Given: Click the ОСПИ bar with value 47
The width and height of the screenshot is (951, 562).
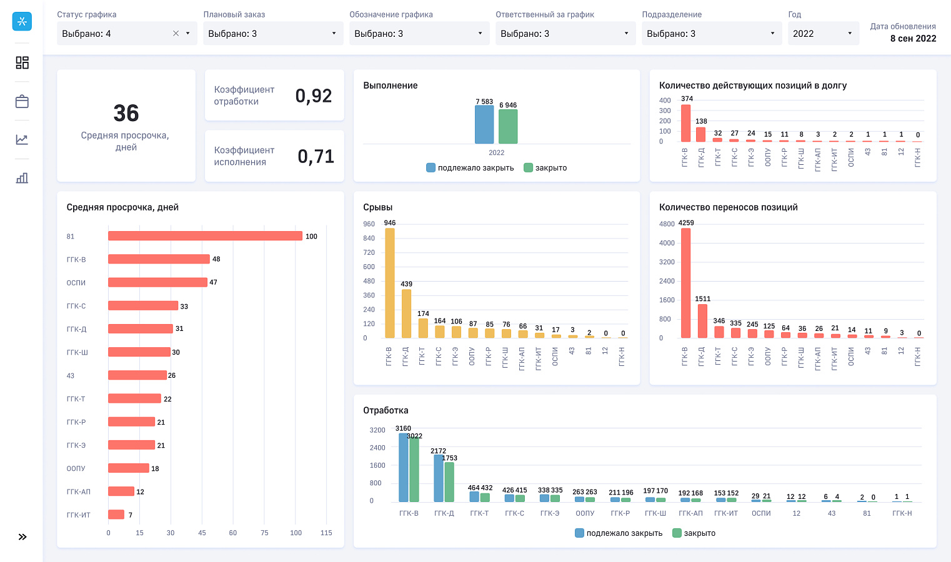Looking at the screenshot, I should 157,282.
